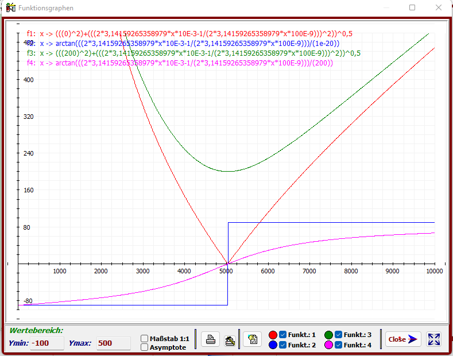Maximize the Funktionsgraphen window
Viewport: 453px width, 356px height.
coord(412,8)
